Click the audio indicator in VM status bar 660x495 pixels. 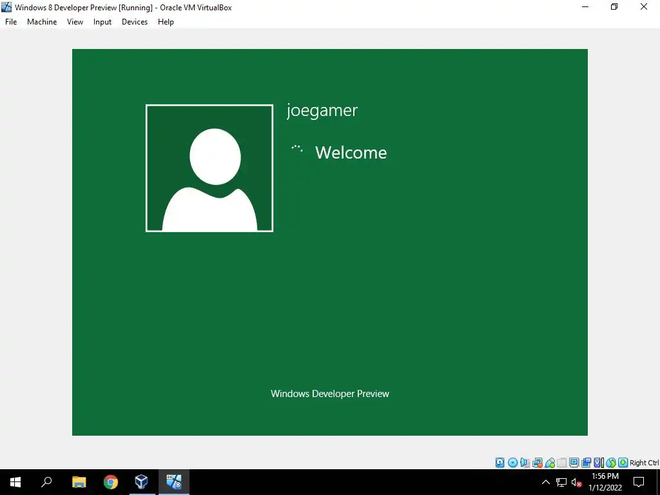525,463
